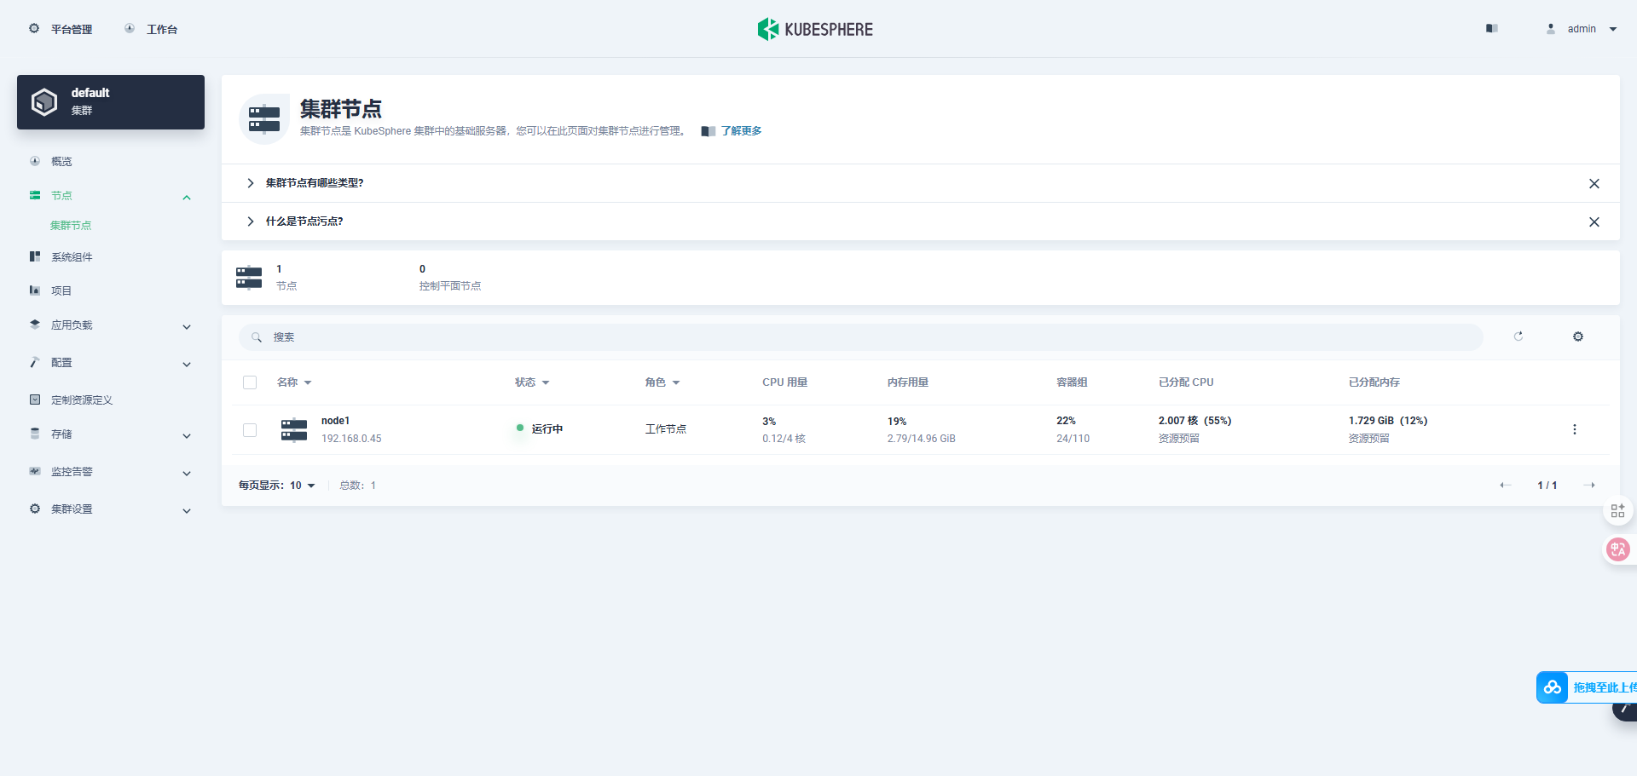Image resolution: width=1637 pixels, height=776 pixels.
Task: Click the 概览 sidebar icon
Action: point(35,161)
